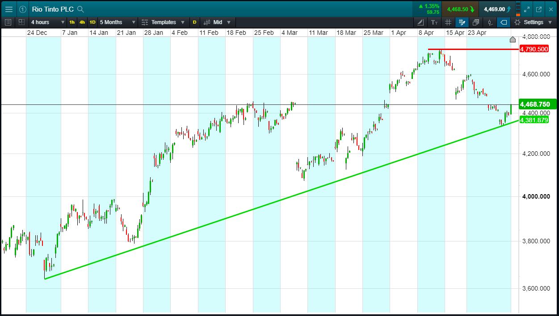Click the 18 Feb date label
Screen dimensions: 559x316
tap(236, 33)
